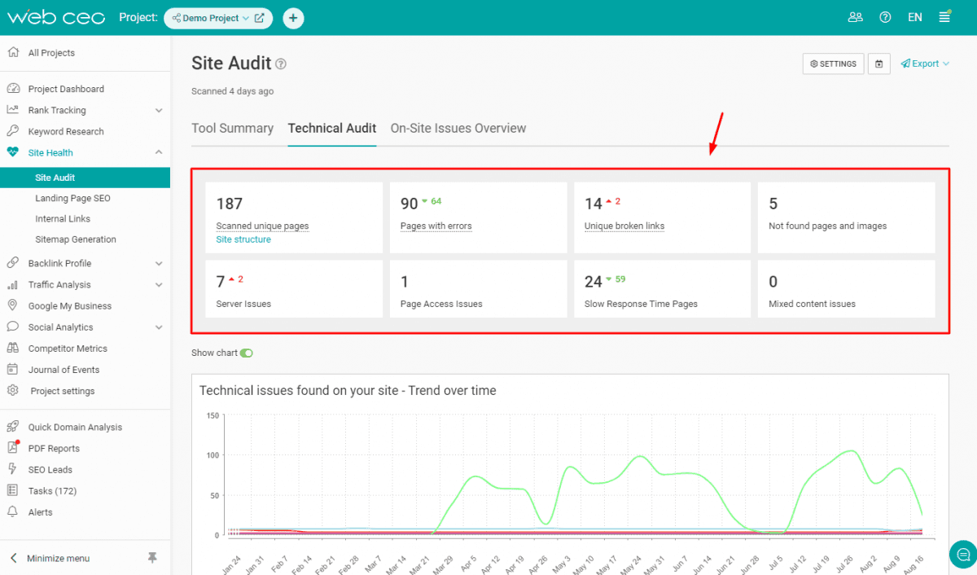This screenshot has height=575, width=977.
Task: Click the Tasks (172) list icon
Action: click(x=12, y=490)
